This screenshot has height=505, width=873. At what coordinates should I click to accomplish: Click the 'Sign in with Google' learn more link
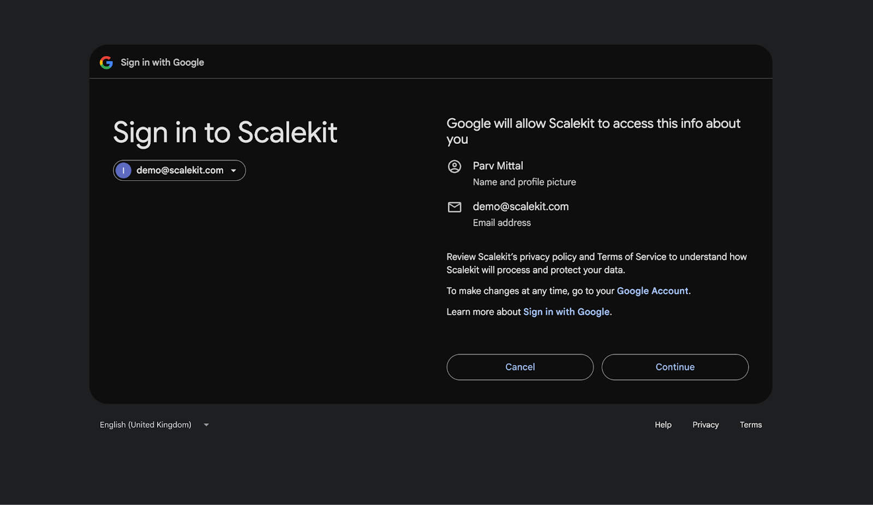tap(566, 312)
